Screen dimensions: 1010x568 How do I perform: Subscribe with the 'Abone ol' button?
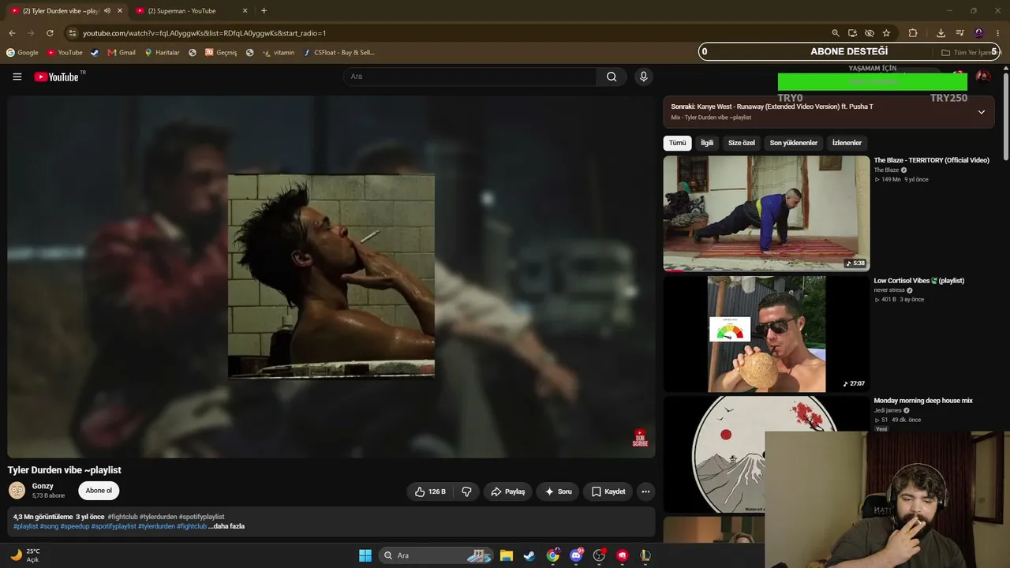tap(99, 491)
